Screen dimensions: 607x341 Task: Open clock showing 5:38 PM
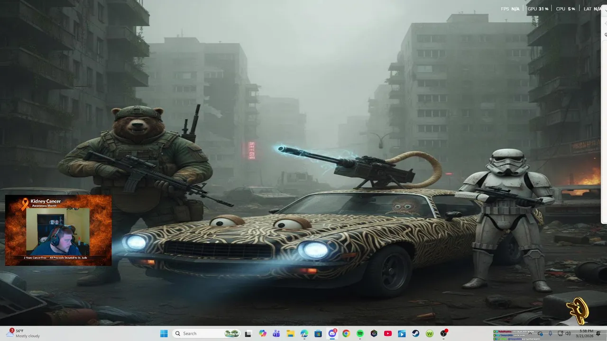click(586, 333)
